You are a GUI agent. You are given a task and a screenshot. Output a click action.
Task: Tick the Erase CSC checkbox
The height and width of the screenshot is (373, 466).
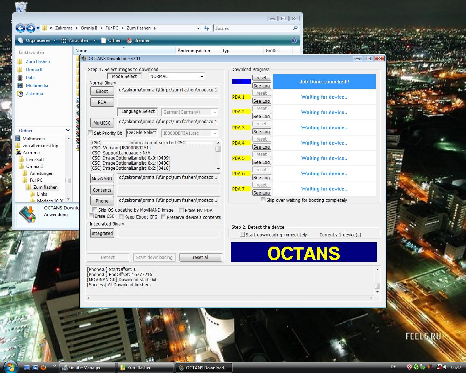pyautogui.click(x=91, y=216)
